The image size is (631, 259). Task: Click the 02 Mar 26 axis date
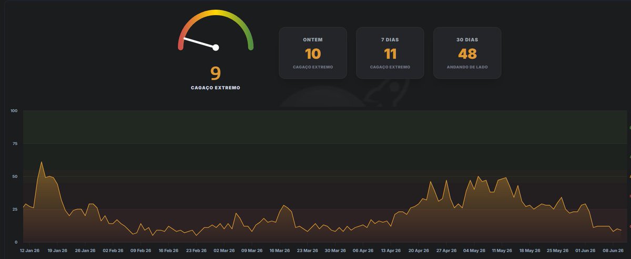[x=224, y=251]
